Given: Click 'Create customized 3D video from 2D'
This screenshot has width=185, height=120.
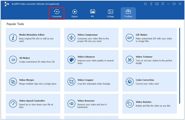Looking at the screenshot, I should pos(37,62).
